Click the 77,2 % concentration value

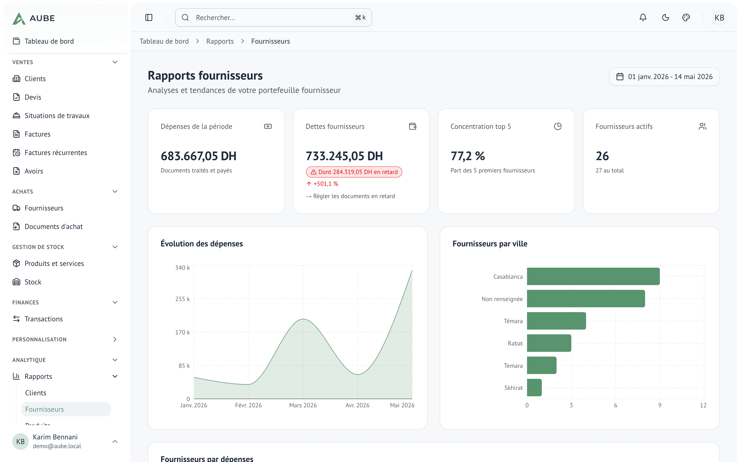coord(468,156)
